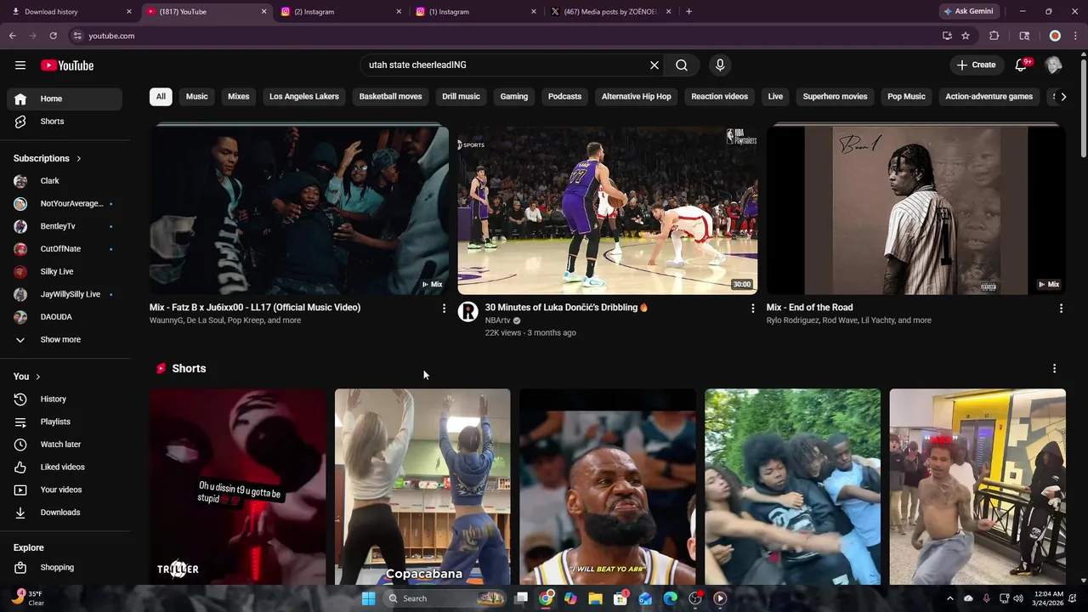Open Your videos in the sidebar
1088x612 pixels.
(x=65, y=490)
